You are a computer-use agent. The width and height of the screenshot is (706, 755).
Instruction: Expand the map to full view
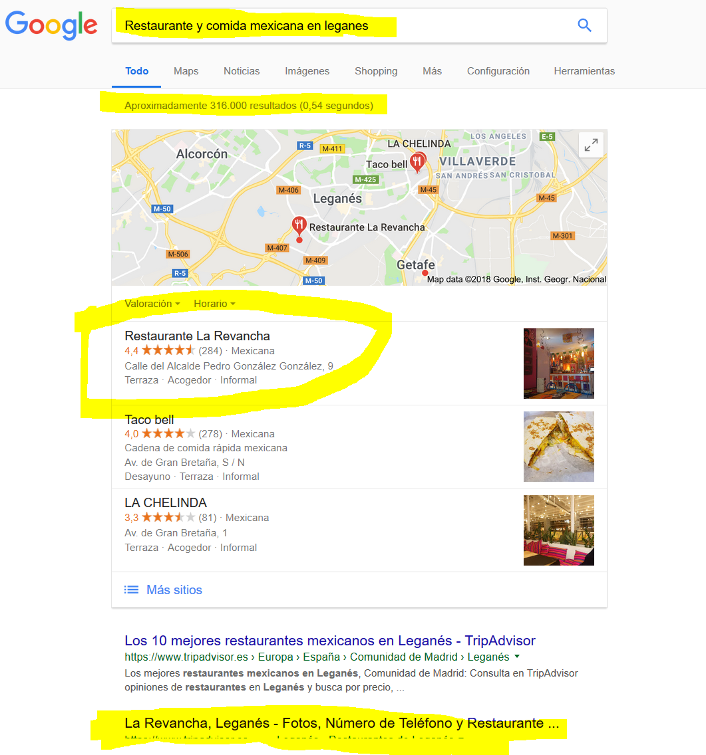[592, 144]
